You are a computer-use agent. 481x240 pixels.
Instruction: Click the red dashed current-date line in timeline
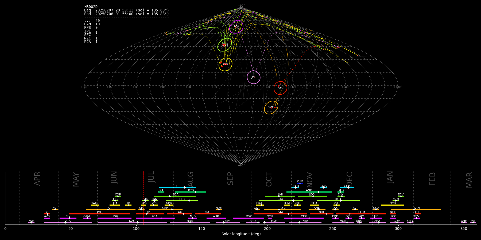pyautogui.click(x=144, y=198)
